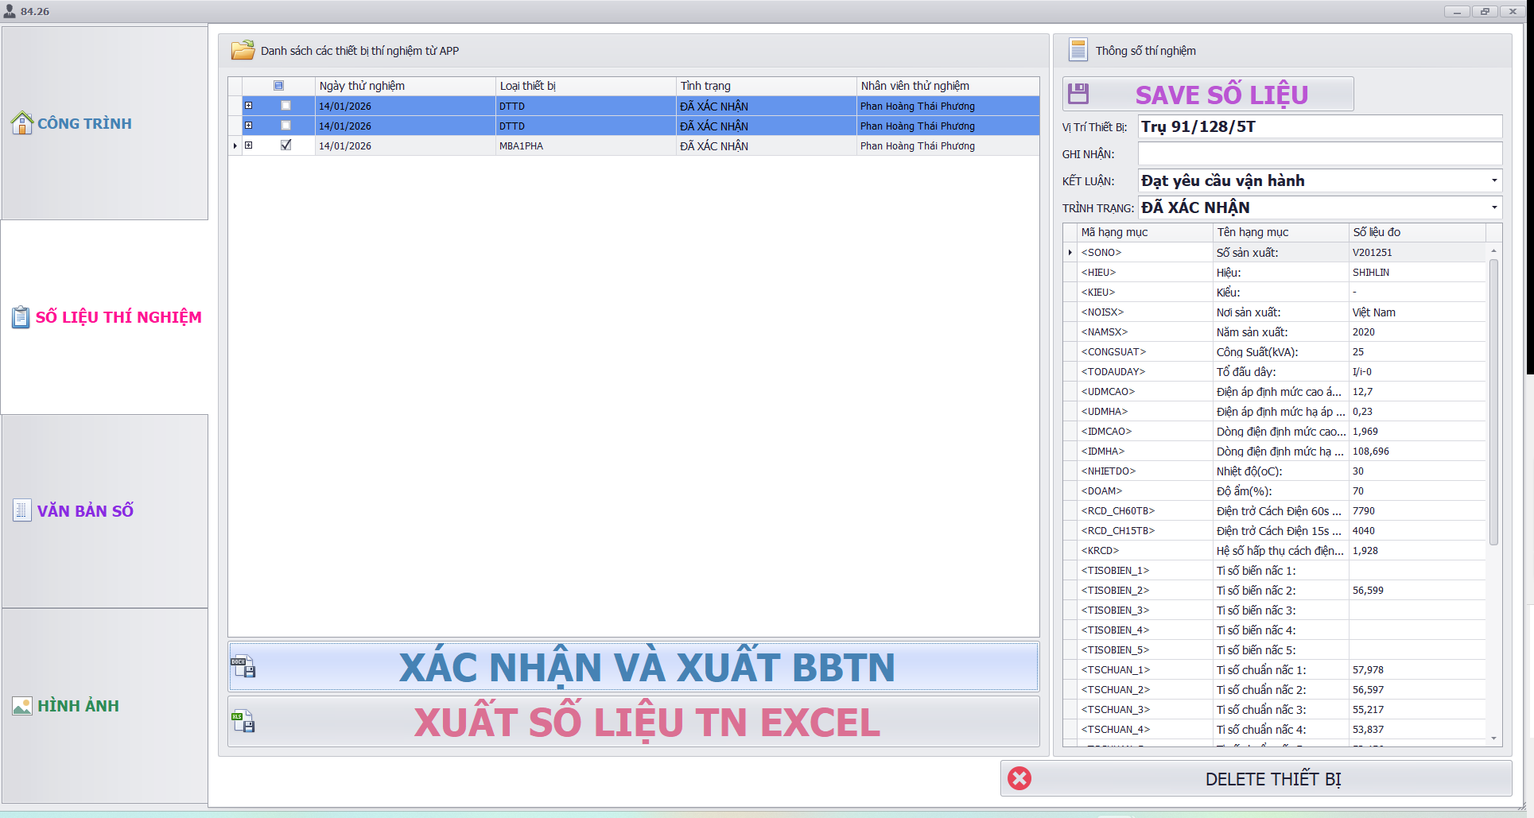The height and width of the screenshot is (818, 1534).
Task: Expand the MBA1PHA row details
Action: (x=249, y=145)
